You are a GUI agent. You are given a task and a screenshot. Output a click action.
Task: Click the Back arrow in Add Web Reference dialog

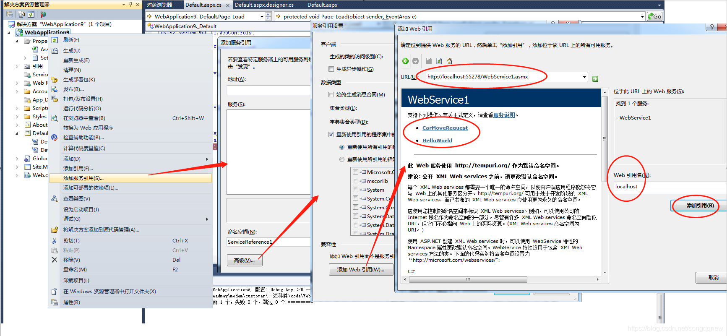pos(405,61)
